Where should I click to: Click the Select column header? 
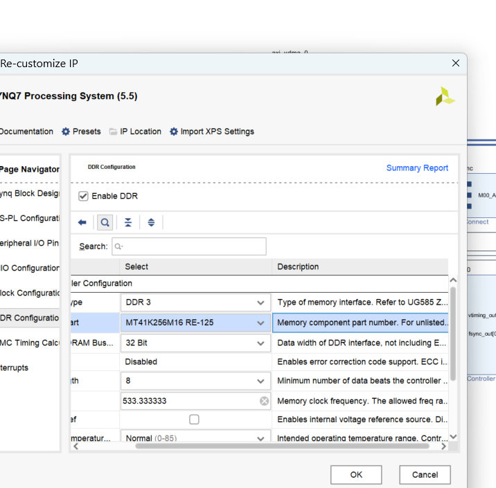coord(195,266)
